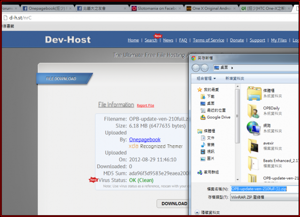The image size is (300, 217).
Task: Click the sidebar scrollbar up arrow
Action: (238, 87)
